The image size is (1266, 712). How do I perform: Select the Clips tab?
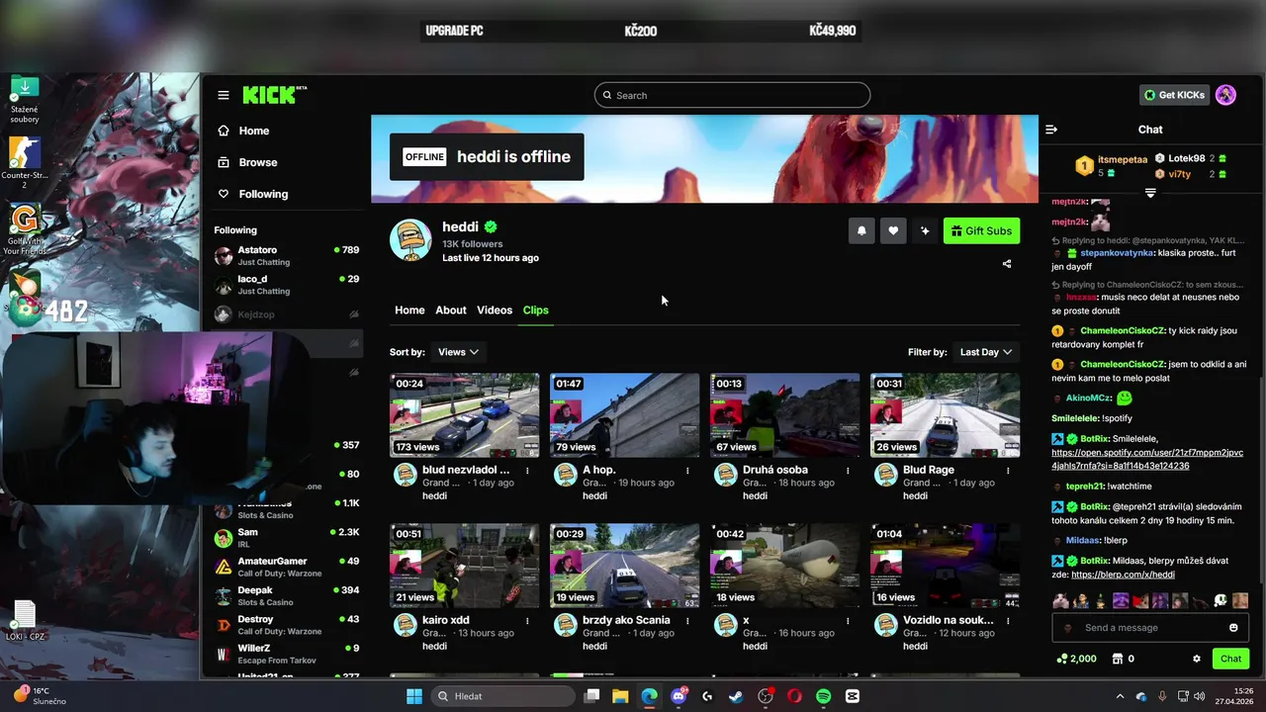click(536, 311)
